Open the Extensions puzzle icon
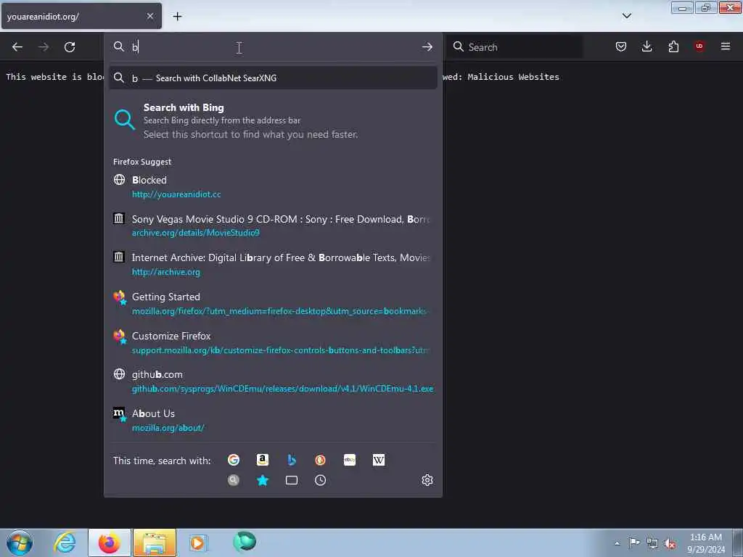Image resolution: width=743 pixels, height=557 pixels. pos(673,46)
